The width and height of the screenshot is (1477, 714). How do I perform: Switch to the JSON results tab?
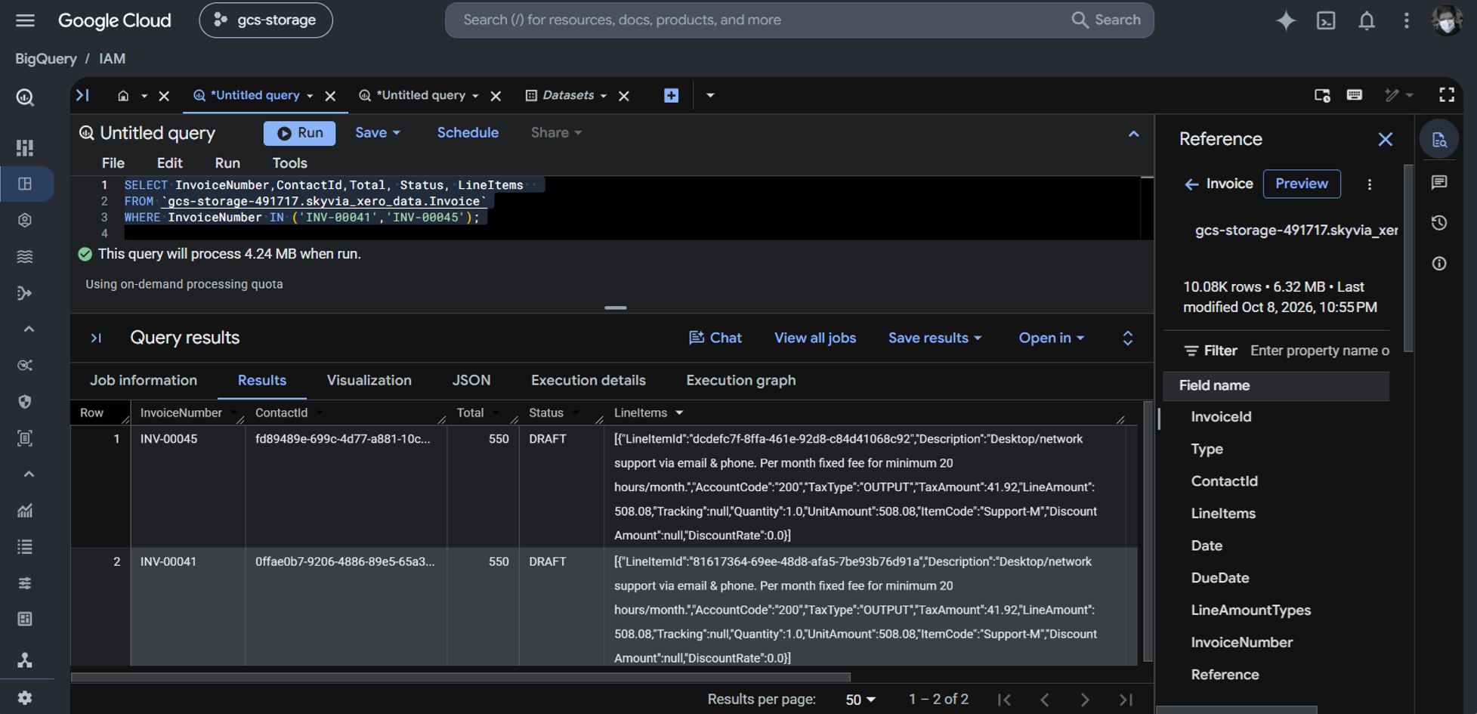[x=471, y=381]
